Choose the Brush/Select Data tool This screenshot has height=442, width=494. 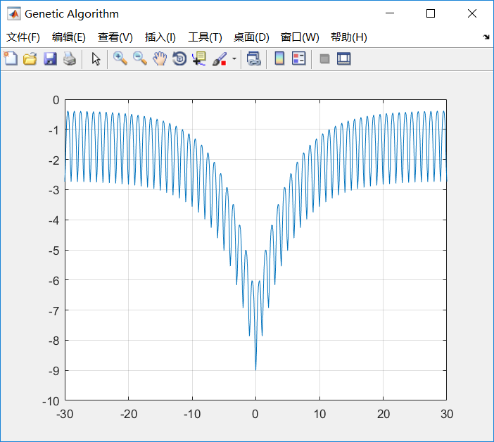pyautogui.click(x=220, y=58)
